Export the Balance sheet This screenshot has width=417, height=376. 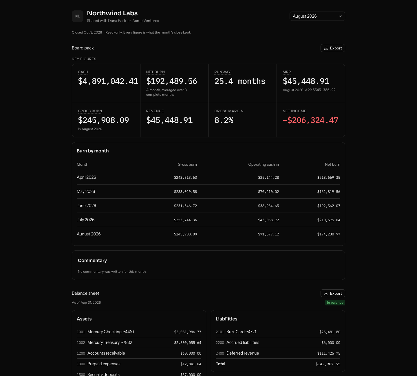tap(333, 293)
